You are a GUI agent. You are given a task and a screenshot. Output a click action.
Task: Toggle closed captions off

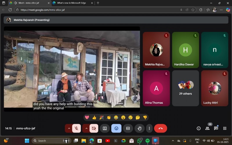[128, 128]
